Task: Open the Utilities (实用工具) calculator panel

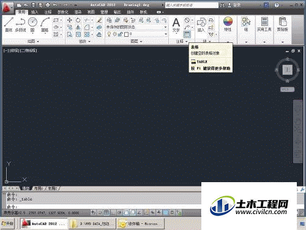Action: click(x=264, y=24)
